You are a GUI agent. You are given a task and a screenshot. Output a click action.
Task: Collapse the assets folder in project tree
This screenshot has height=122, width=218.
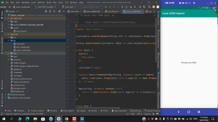pos(8,28)
